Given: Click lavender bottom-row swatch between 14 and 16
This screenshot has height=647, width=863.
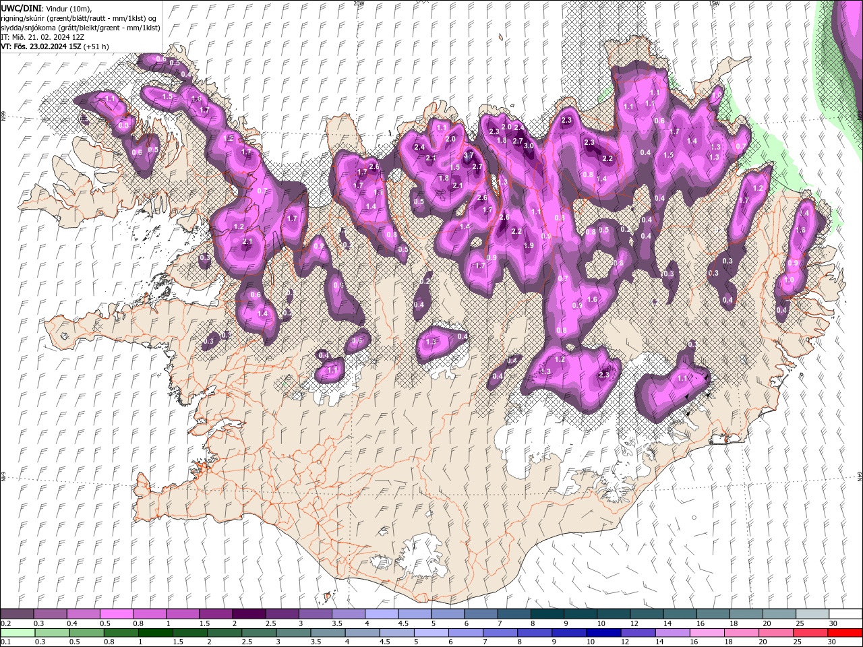Looking at the screenshot, I should (x=672, y=633).
